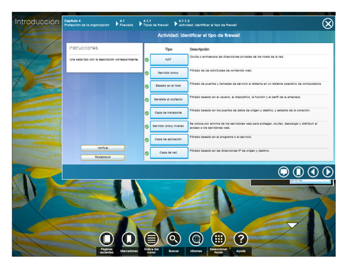
Task: Expand the white down arrow above the toolbar
Action: pyautogui.click(x=292, y=225)
